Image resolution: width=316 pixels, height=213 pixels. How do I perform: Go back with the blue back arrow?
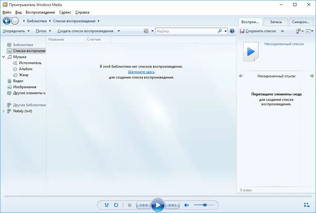pos(7,21)
